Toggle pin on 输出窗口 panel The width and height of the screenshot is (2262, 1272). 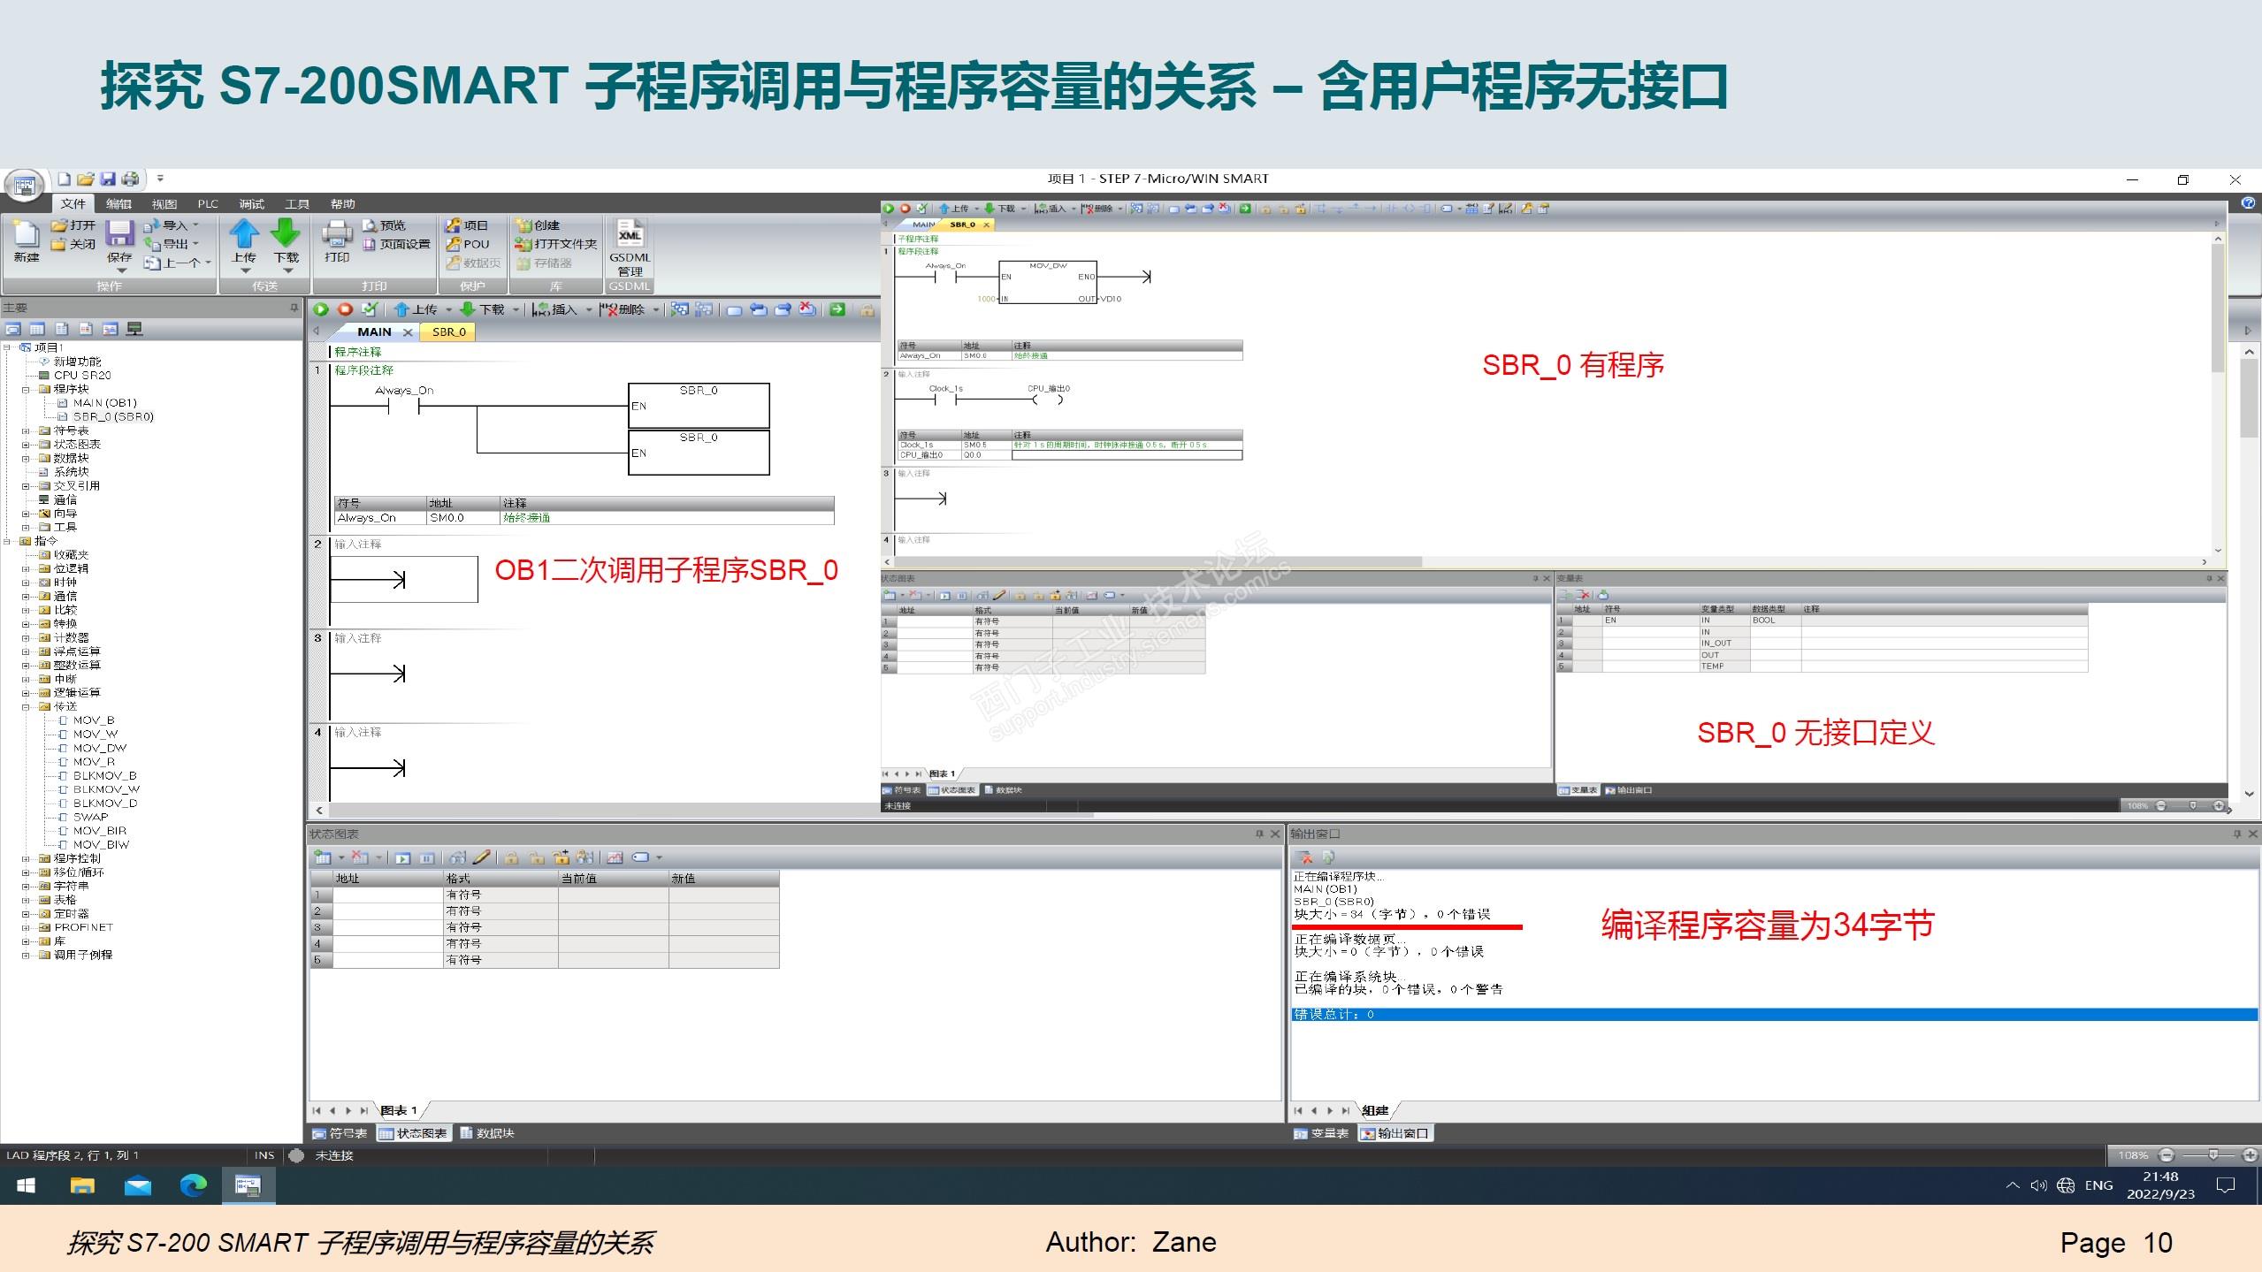(2237, 834)
